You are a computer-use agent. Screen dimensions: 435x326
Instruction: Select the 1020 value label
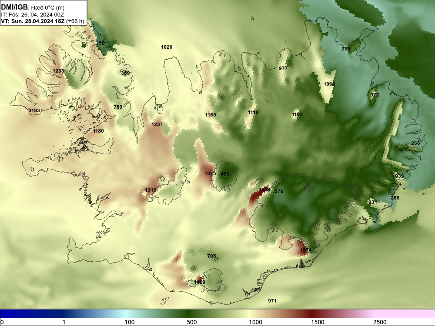(167, 47)
